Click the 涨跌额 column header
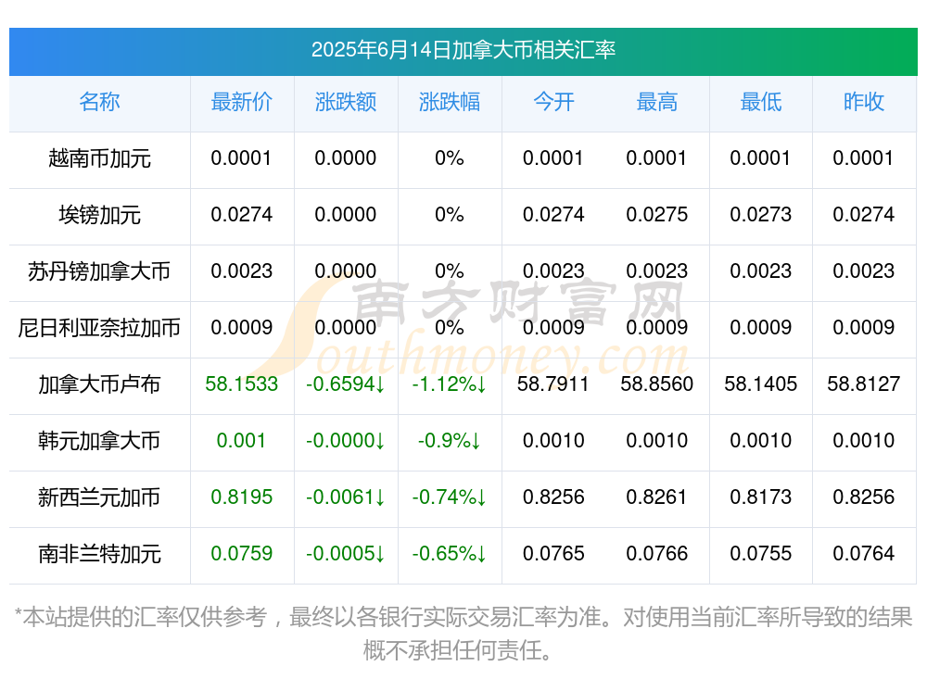This screenshot has width=927, height=679. coord(345,102)
